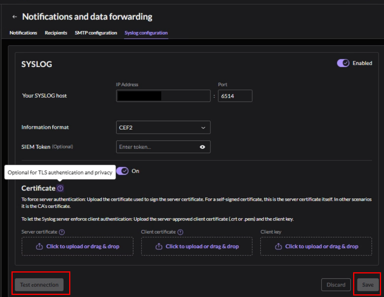
Task: Go to the SMTP configuration tab
Action: coord(96,33)
